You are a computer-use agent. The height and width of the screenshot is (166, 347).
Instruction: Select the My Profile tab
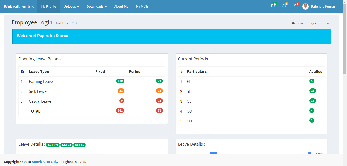tap(49, 6)
